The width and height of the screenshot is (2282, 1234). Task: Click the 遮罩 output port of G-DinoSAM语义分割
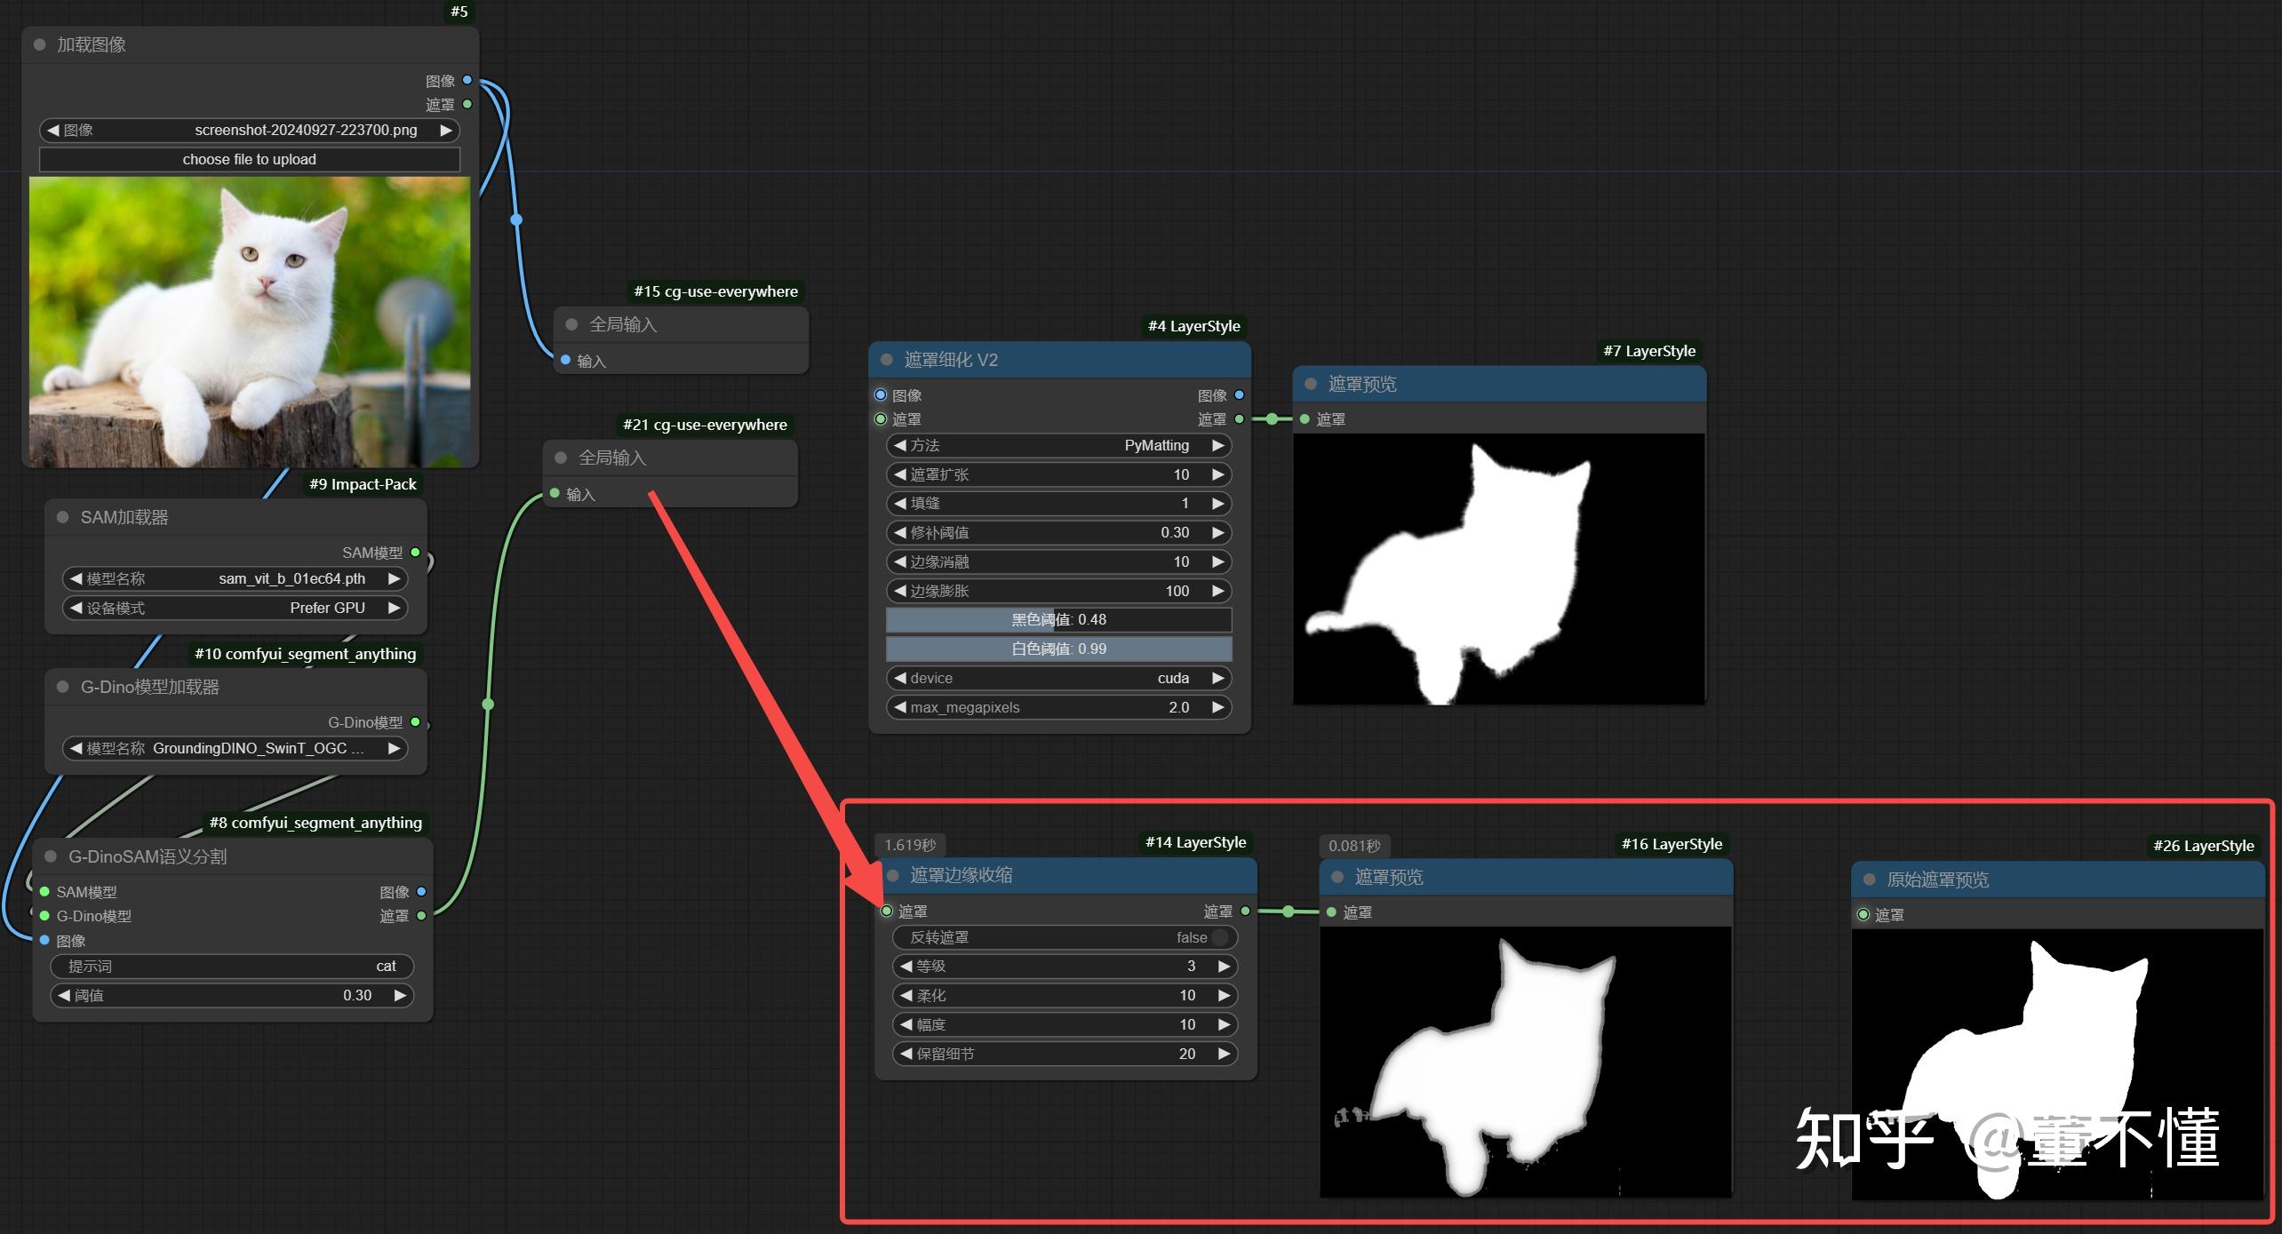click(x=421, y=915)
